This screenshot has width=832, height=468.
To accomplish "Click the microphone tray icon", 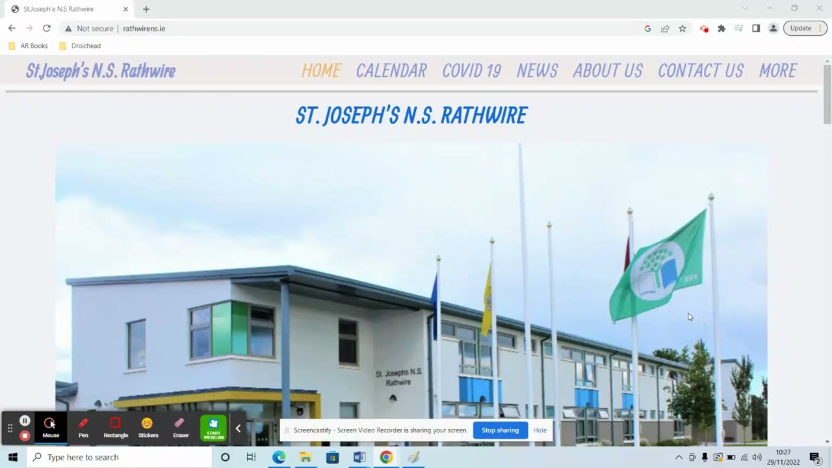I will pos(705,458).
